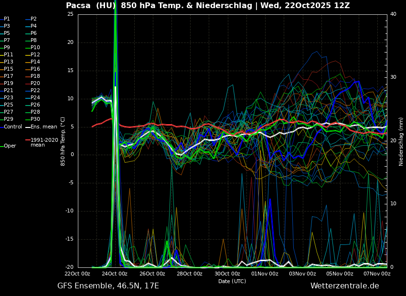The width and height of the screenshot is (406, 296).
Task: Select the Control run legend entry
Action: [12, 127]
